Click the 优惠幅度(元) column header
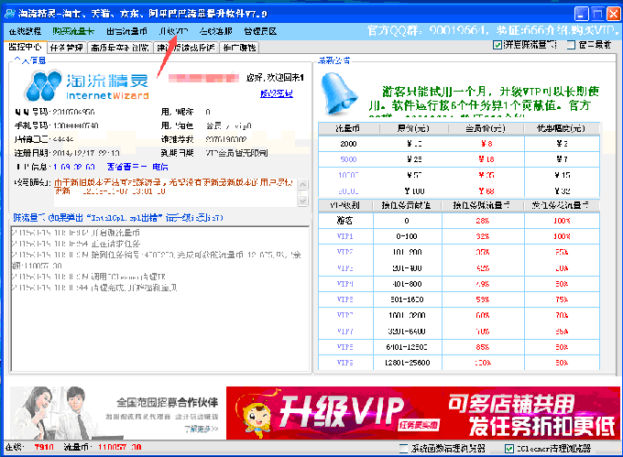623x457 pixels. tap(562, 128)
